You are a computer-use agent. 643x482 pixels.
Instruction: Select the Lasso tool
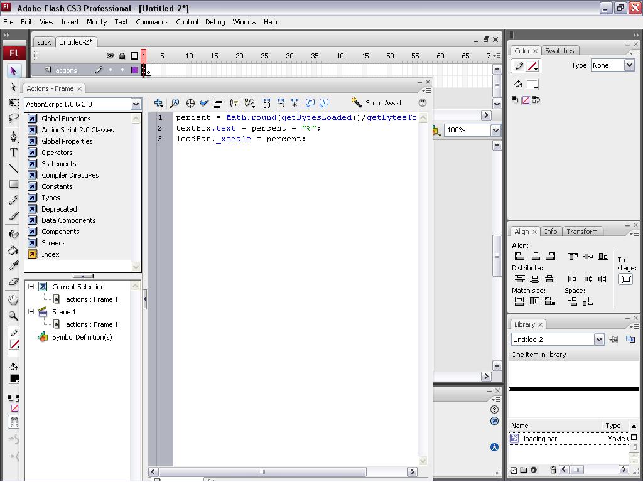[13, 119]
